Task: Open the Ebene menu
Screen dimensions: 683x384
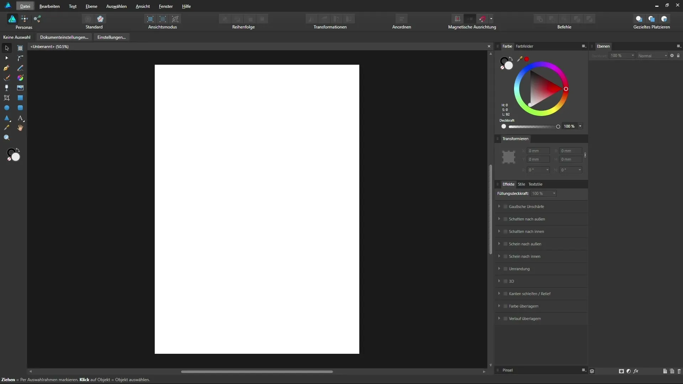Action: (91, 6)
